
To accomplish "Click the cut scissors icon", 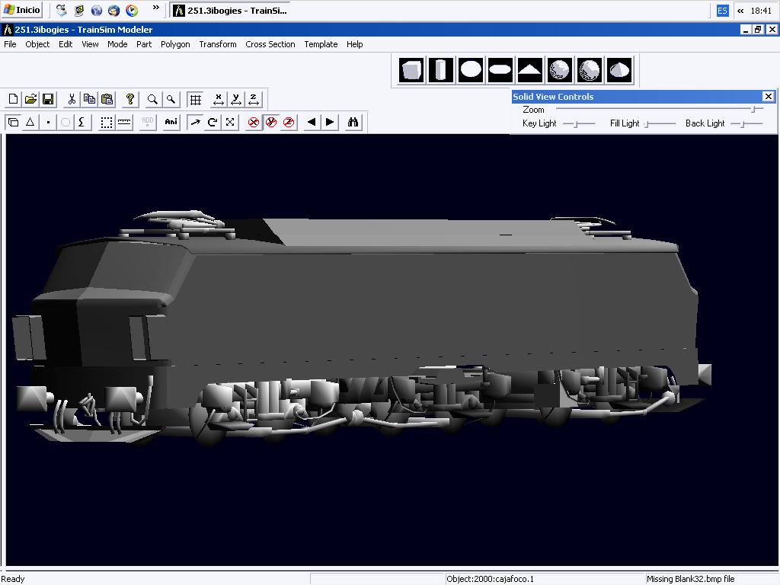I will (x=72, y=99).
